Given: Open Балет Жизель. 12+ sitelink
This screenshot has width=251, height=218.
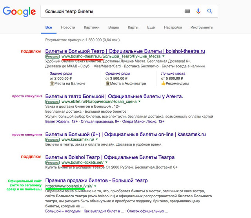Looking at the screenshot, I should [x=62, y=121].
